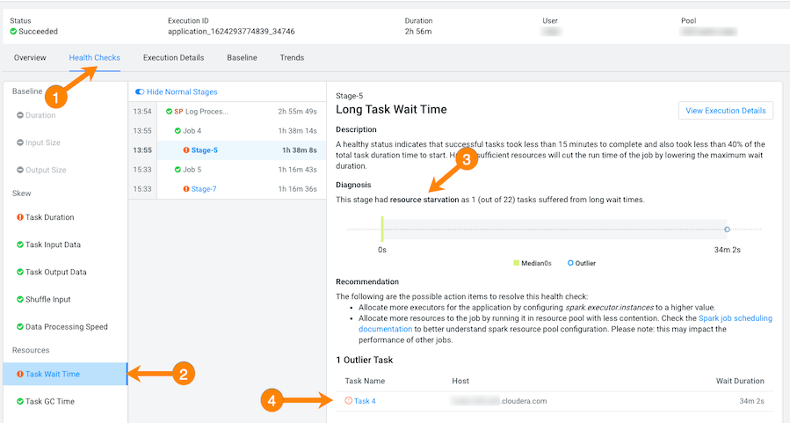Viewport: 790px width, 423px height.
Task: Click the outlier marker on wait time chart
Action: (727, 230)
